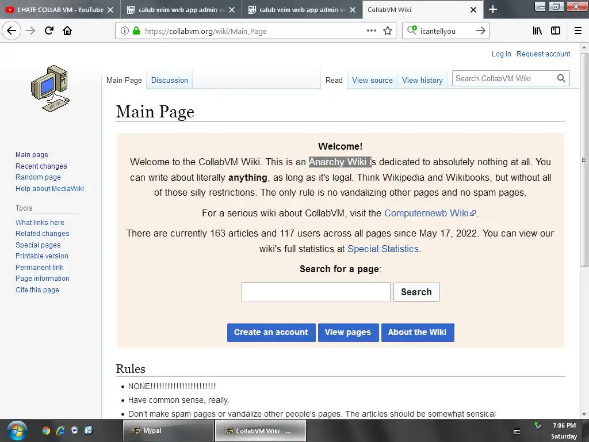Click the View pages button
This screenshot has width=589, height=442.
(348, 332)
